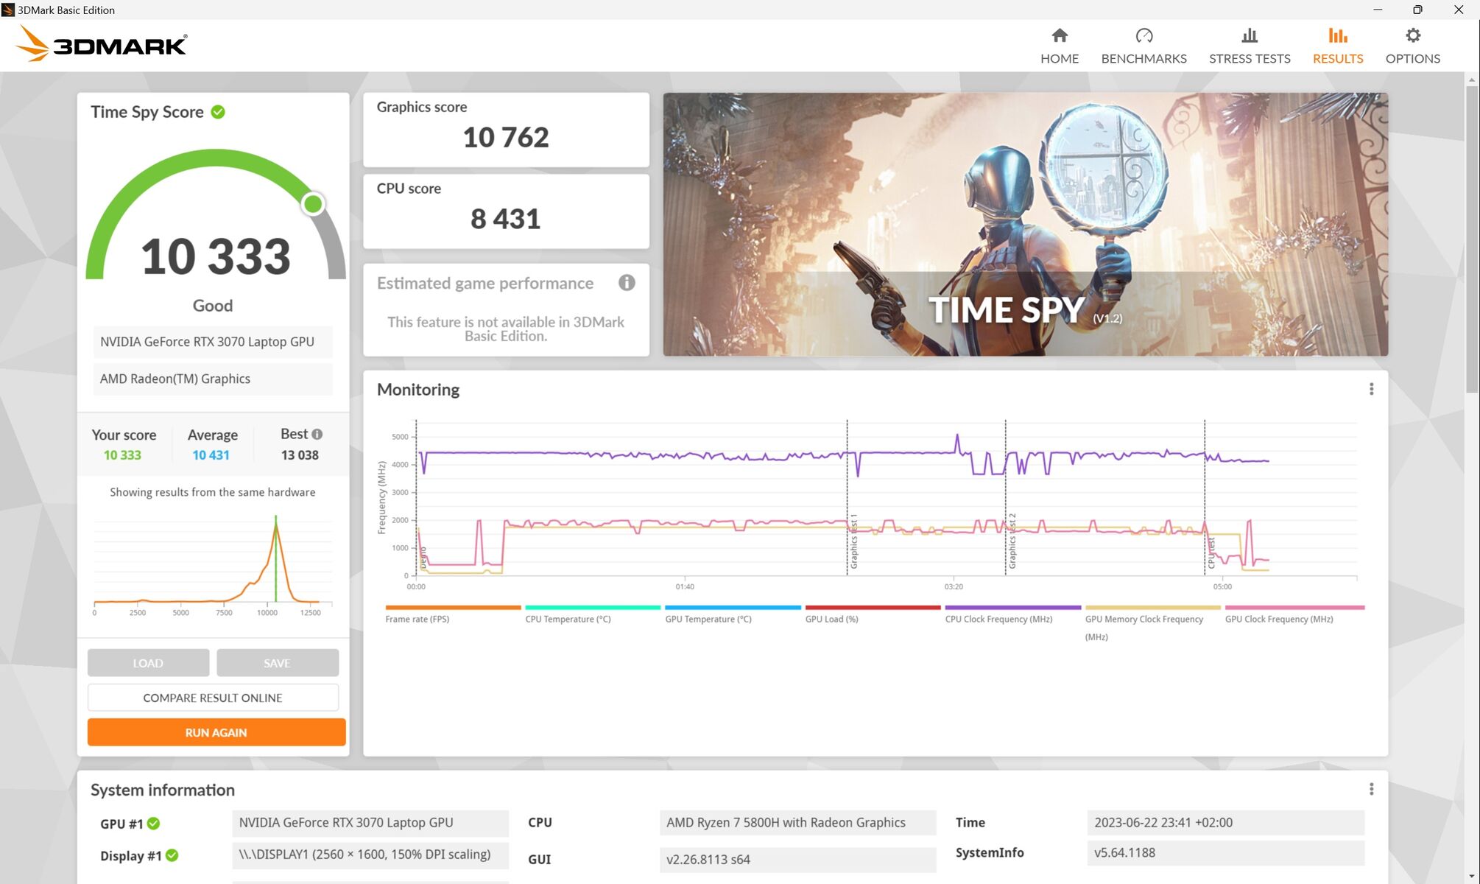The width and height of the screenshot is (1480, 884).
Task: Click the best score 13 038
Action: coord(300,455)
